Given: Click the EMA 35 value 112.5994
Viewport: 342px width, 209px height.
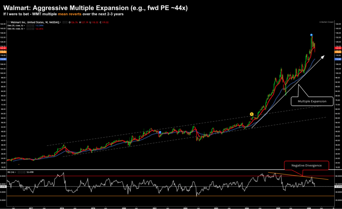Looking at the screenshot, I should tap(40, 26).
